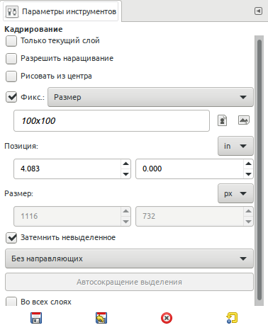Image resolution: width=268 pixels, height=330 pixels.
Task: Click the portrait orientation icon
Action: pyautogui.click(x=222, y=120)
